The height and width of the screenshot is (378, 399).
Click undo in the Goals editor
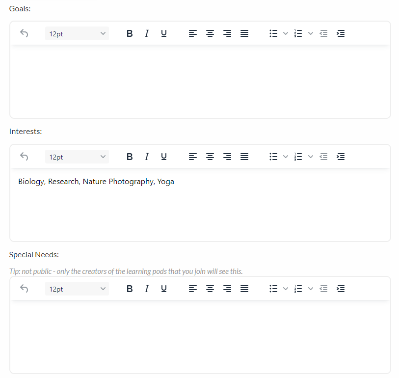(24, 33)
